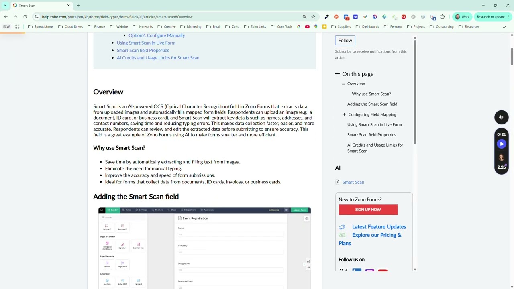Screen dimensions: 514x289
Task: Jump to Why use Smart Scan? in sidebar
Action: (371, 94)
